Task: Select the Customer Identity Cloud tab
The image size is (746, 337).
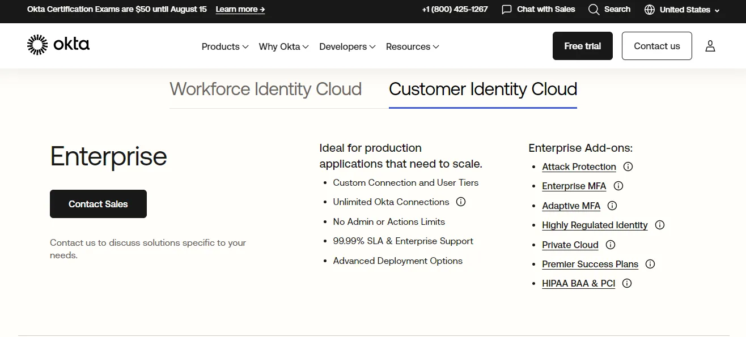Action: click(483, 89)
